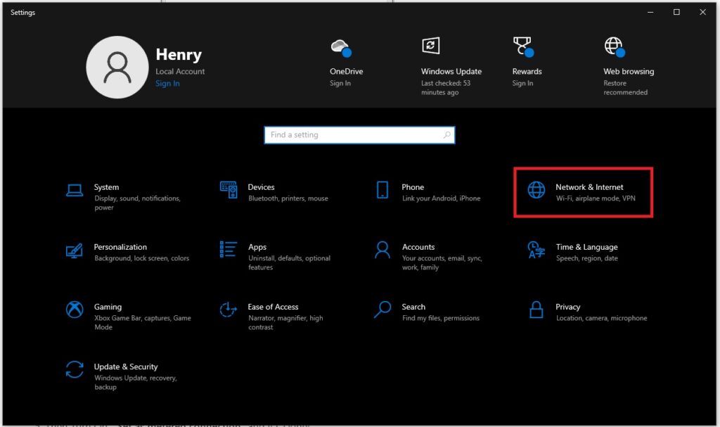Open the Time & Language label
Image resolution: width=720 pixels, height=427 pixels.
click(587, 247)
